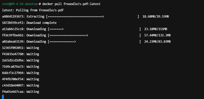Click the 12365f092051 Waiting line
The width and height of the screenshot is (204, 99).
tap(21, 48)
